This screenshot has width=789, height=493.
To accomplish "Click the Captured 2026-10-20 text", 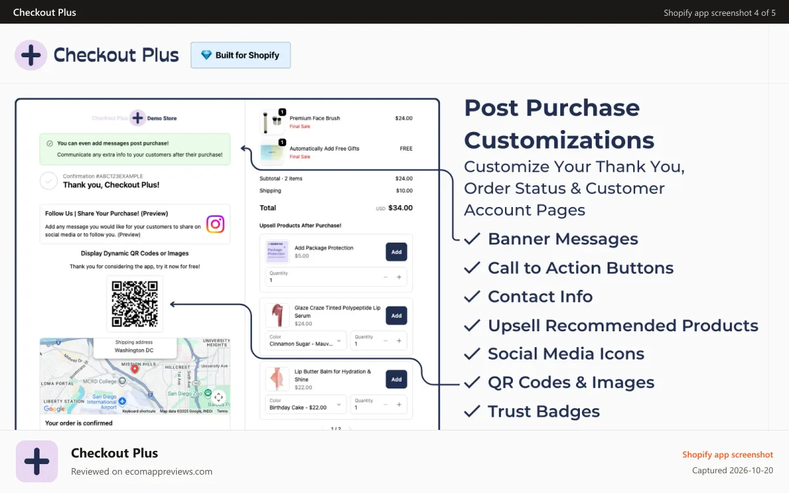I will [732, 471].
